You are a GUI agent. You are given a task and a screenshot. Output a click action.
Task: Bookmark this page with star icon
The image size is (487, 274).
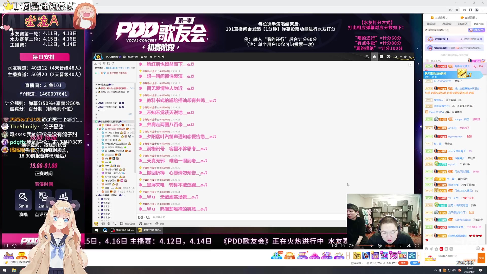pos(457,10)
